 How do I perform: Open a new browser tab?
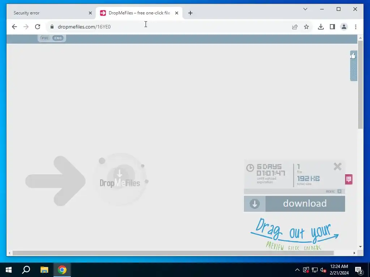pos(190,13)
